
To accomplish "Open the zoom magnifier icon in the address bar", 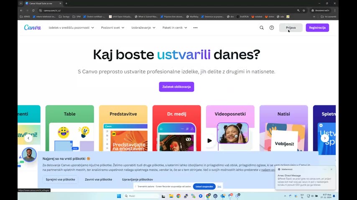I will 298,10.
